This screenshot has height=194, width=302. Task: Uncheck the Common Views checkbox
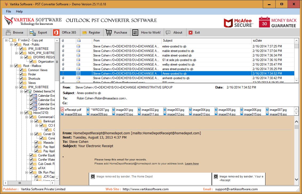click(21, 70)
